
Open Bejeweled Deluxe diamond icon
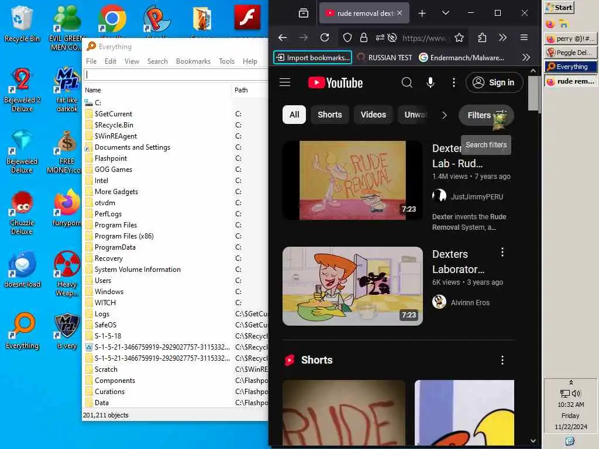(x=22, y=151)
